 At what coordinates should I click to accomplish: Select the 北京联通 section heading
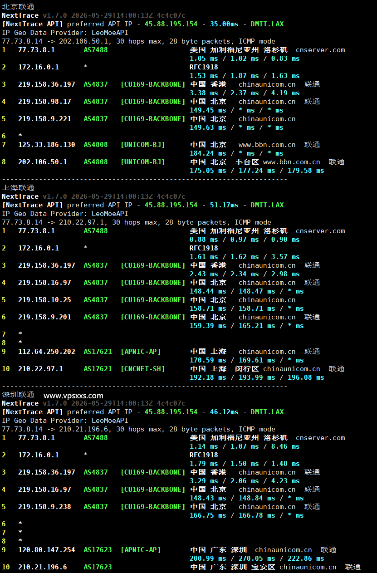[18, 7]
